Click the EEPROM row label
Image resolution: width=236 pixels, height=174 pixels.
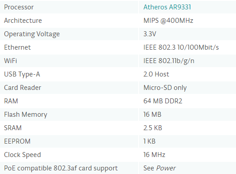[x=17, y=141]
